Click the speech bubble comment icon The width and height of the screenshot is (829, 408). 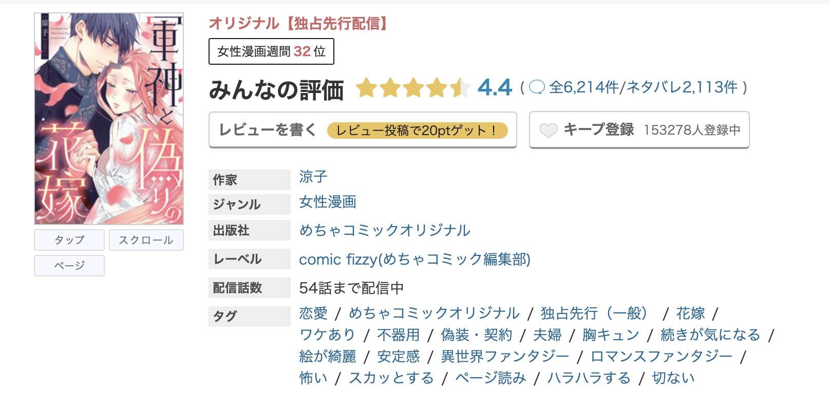538,87
